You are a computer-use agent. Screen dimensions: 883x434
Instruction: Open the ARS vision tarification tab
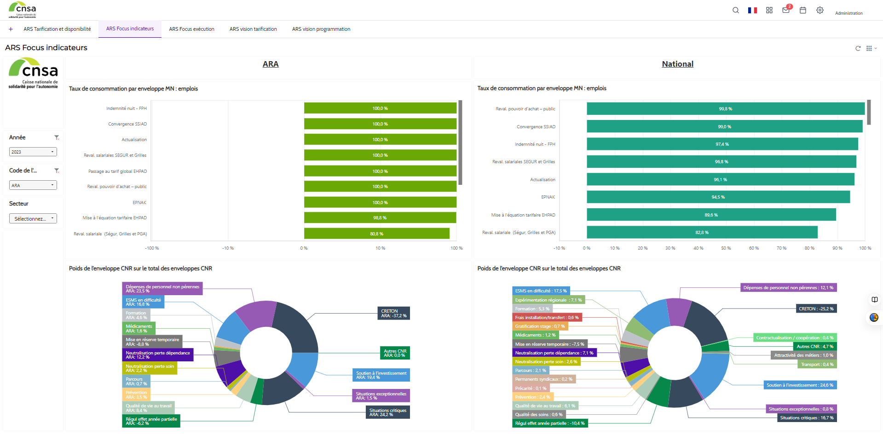(x=253, y=29)
